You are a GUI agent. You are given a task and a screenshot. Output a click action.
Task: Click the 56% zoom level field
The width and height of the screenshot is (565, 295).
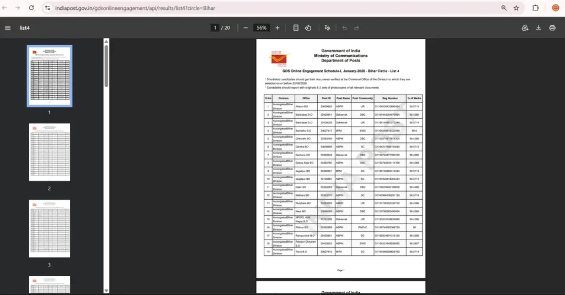tap(262, 28)
